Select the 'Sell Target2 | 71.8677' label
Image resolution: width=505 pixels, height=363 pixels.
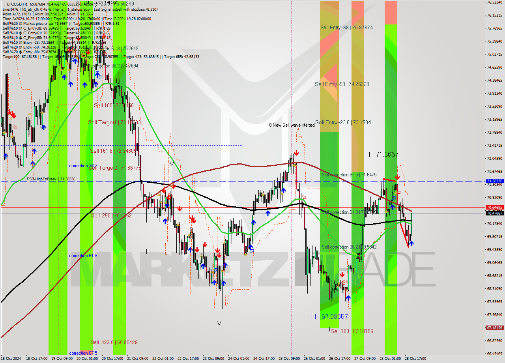click(x=114, y=168)
